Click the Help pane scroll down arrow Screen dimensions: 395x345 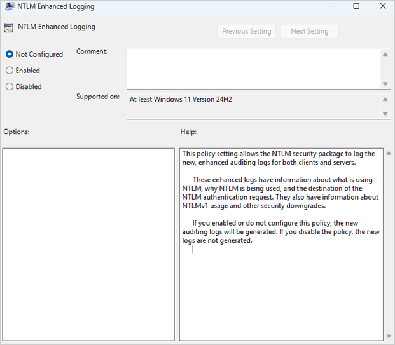(389, 336)
